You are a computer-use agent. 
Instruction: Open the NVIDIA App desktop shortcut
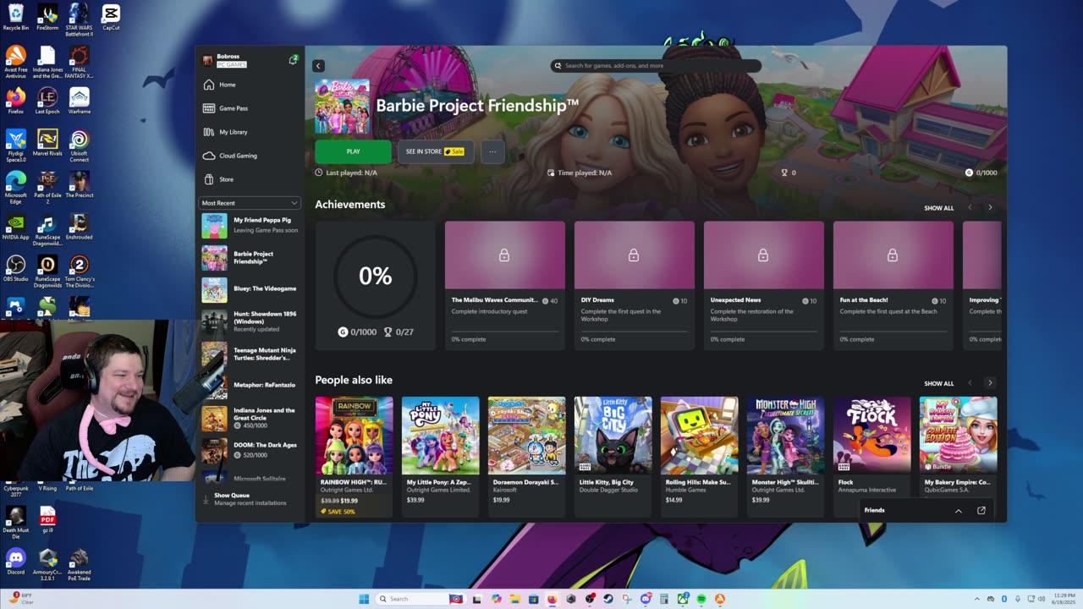pos(16,227)
